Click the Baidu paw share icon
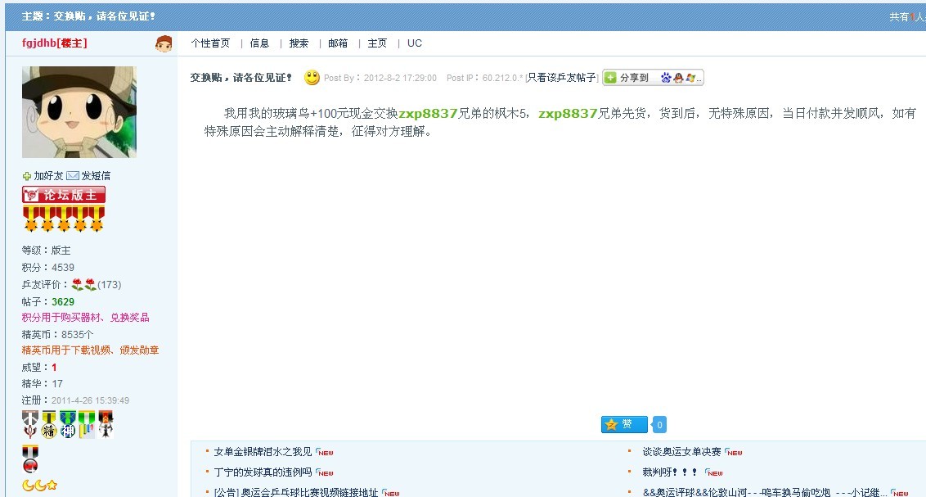 point(666,78)
